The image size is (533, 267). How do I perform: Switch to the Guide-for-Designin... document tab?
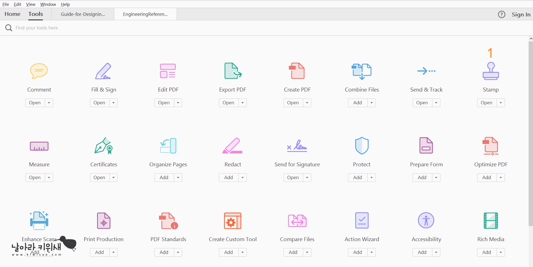83,14
